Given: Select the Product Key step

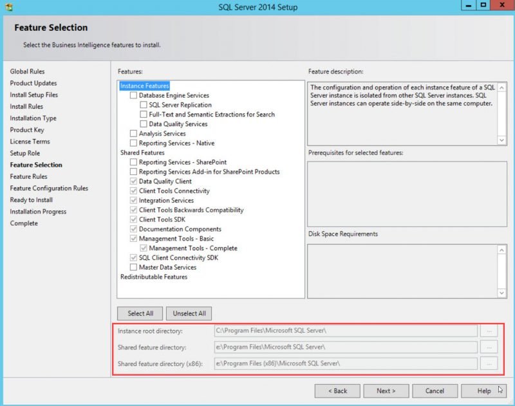Looking at the screenshot, I should click(x=27, y=130).
